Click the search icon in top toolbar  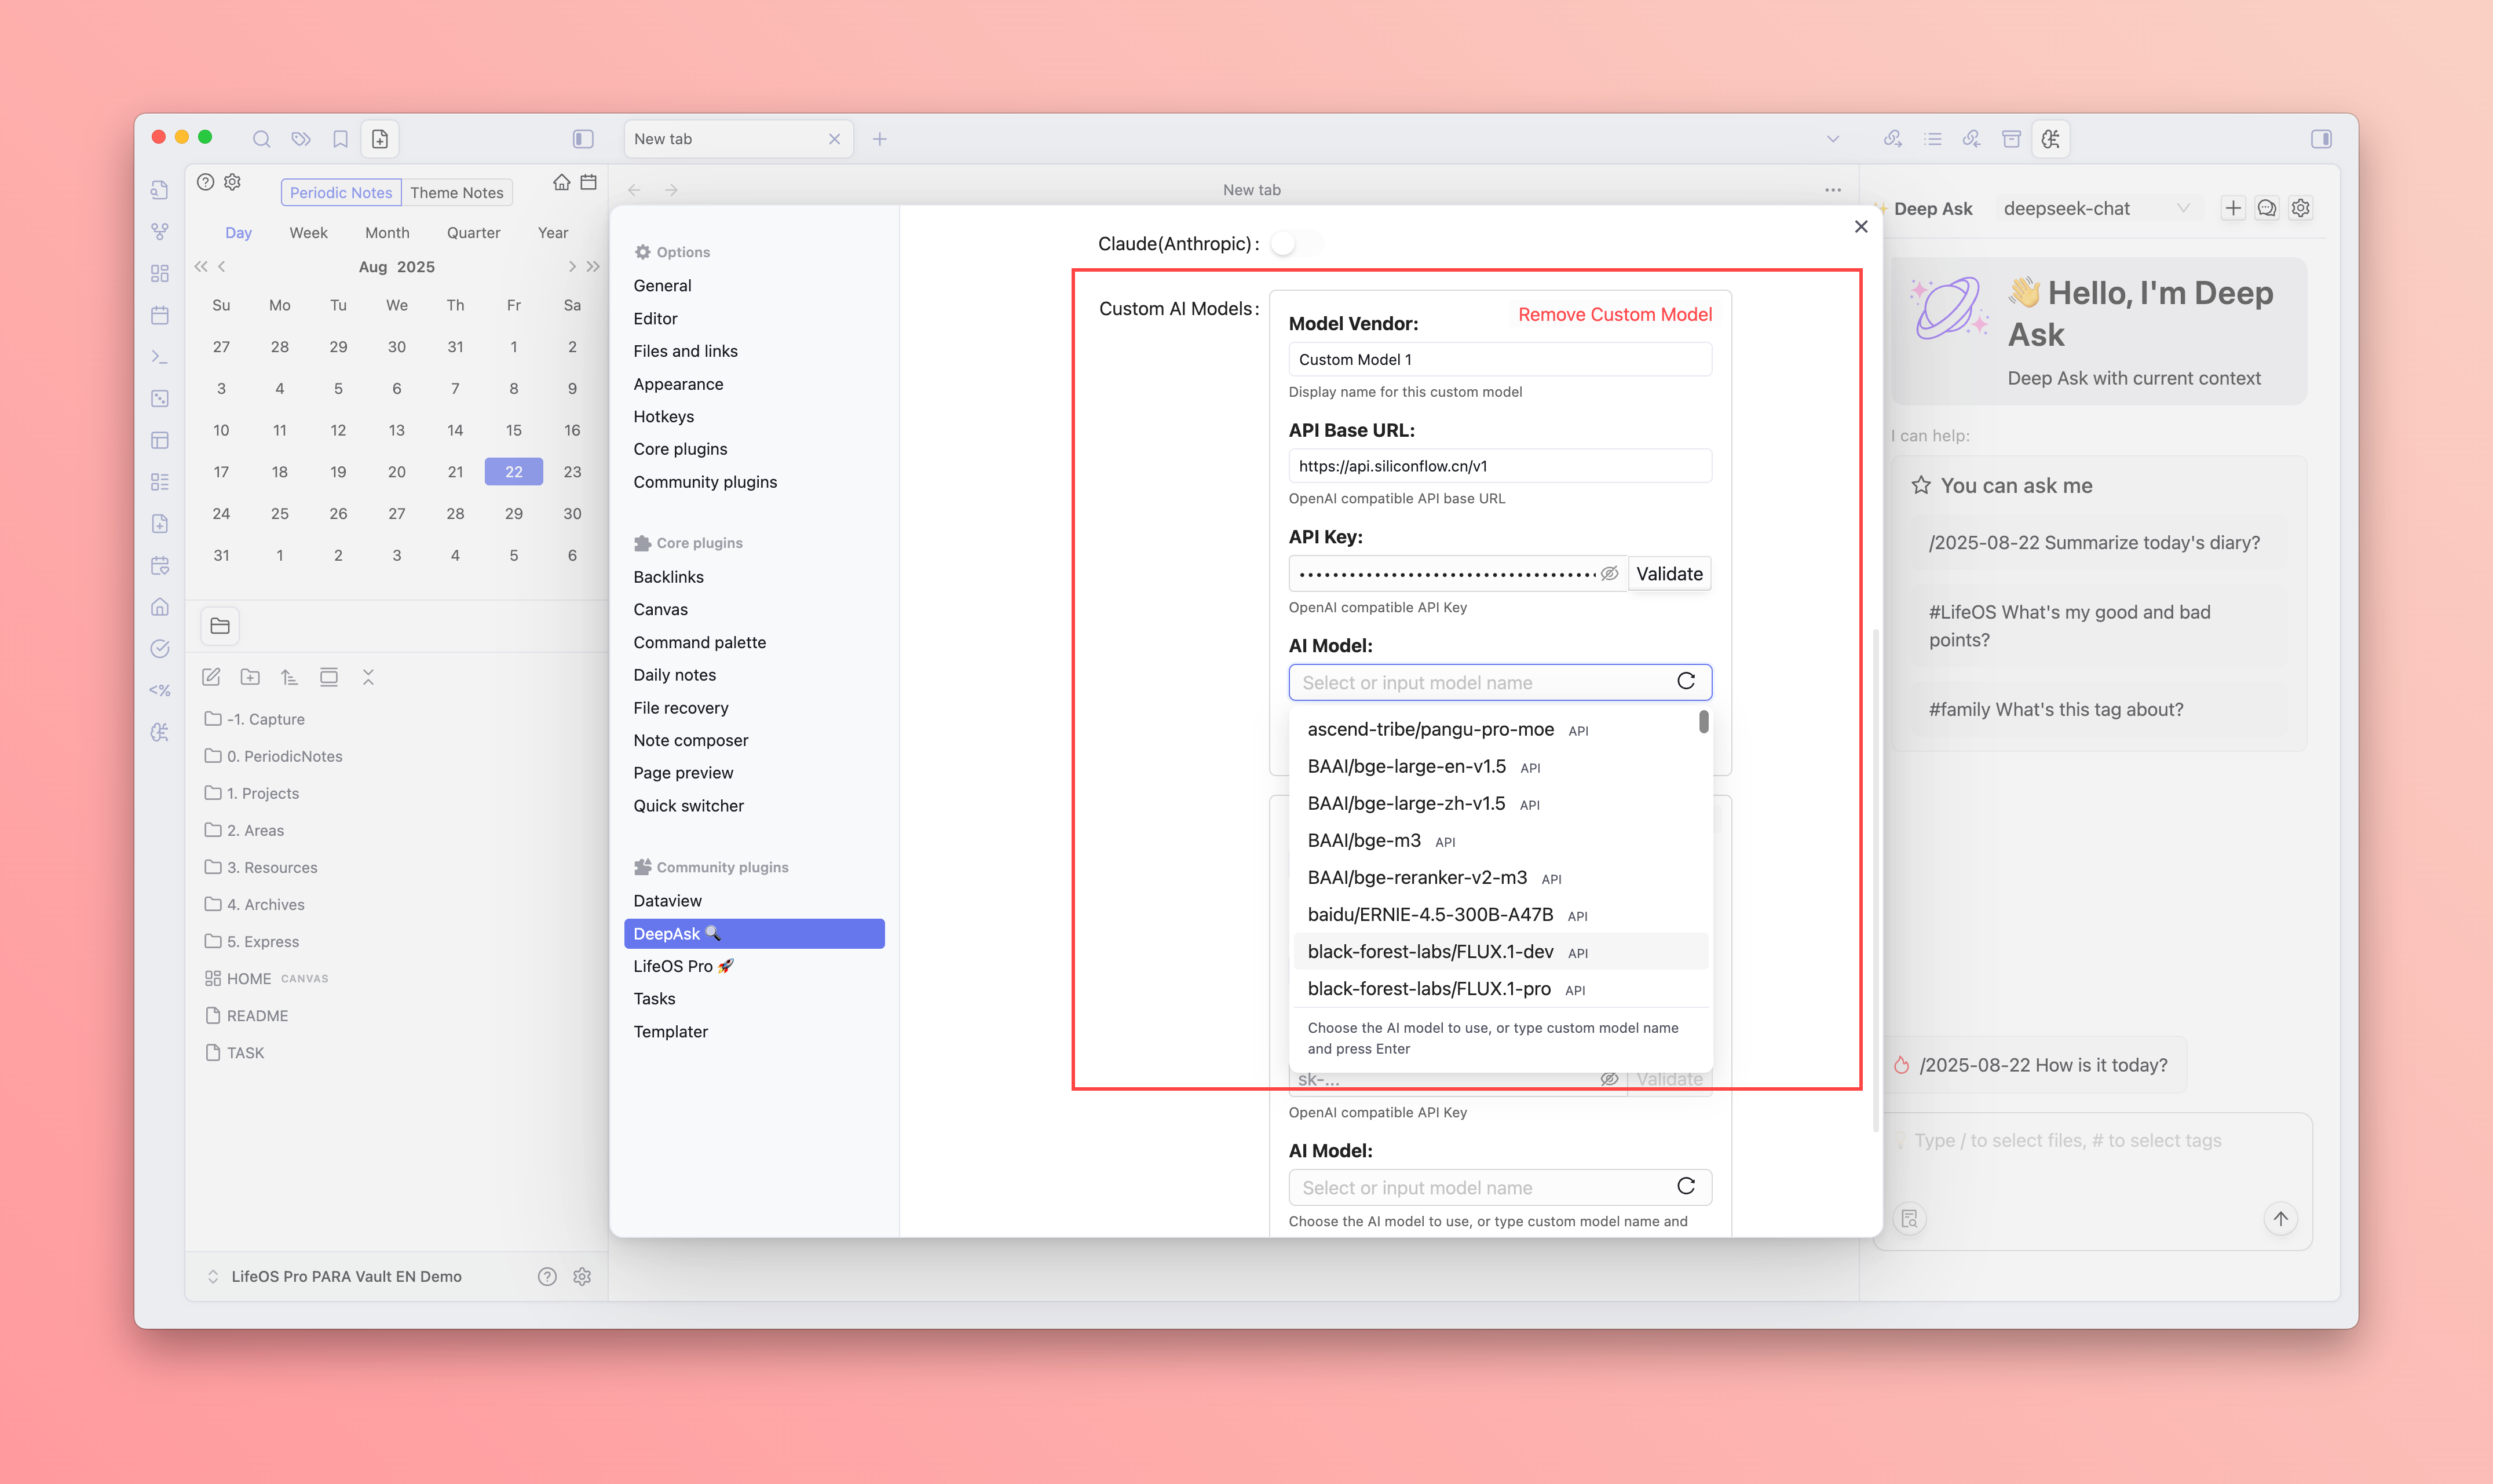(261, 139)
